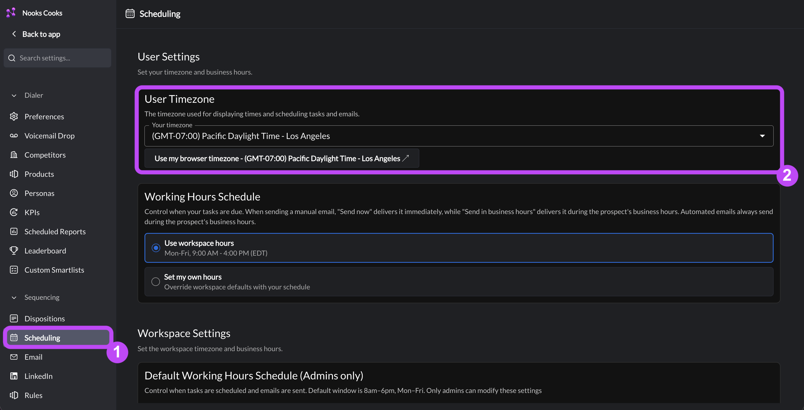Open Preferences via its gear icon
Screen dimensions: 804x410
[x=14, y=116]
